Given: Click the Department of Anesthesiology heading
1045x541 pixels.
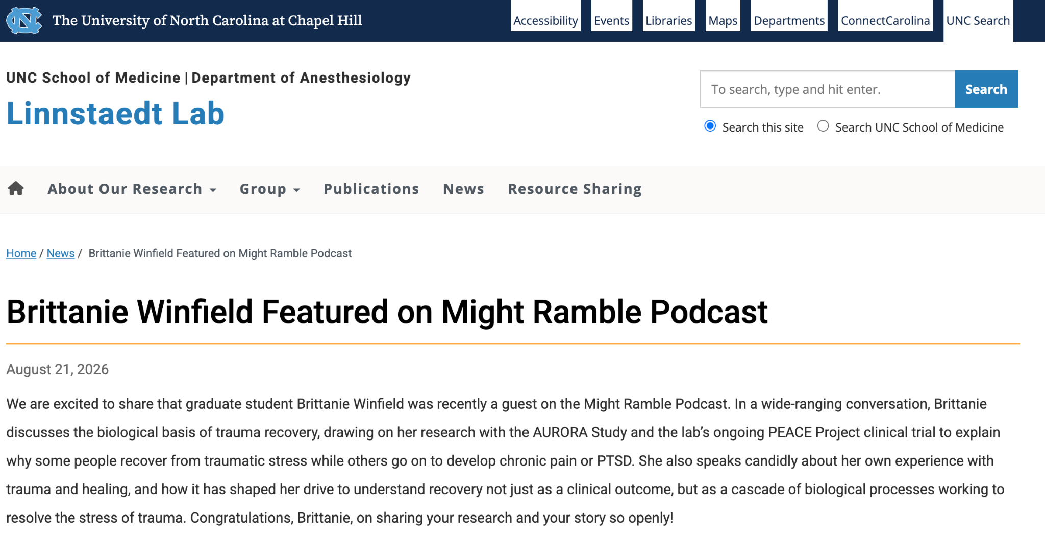Looking at the screenshot, I should 301,78.
